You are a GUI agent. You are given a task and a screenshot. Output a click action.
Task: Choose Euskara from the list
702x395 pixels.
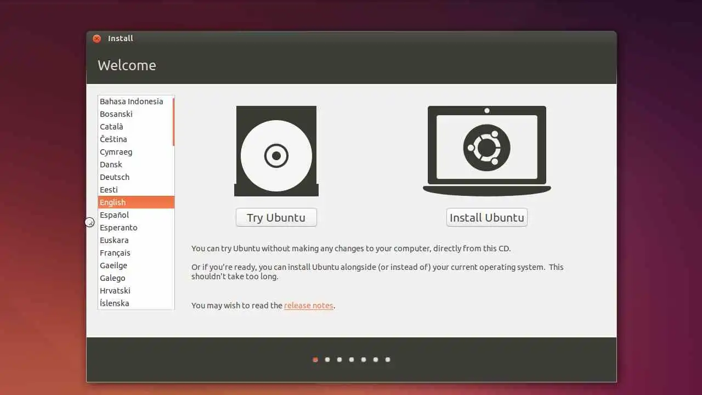point(135,240)
